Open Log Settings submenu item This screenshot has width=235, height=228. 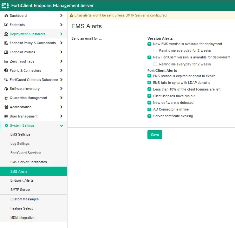pyautogui.click(x=33, y=144)
